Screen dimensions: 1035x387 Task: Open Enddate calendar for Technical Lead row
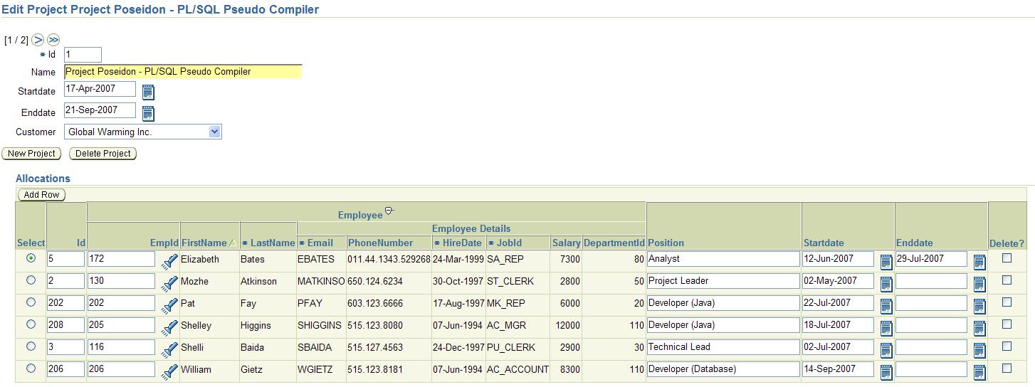979,350
